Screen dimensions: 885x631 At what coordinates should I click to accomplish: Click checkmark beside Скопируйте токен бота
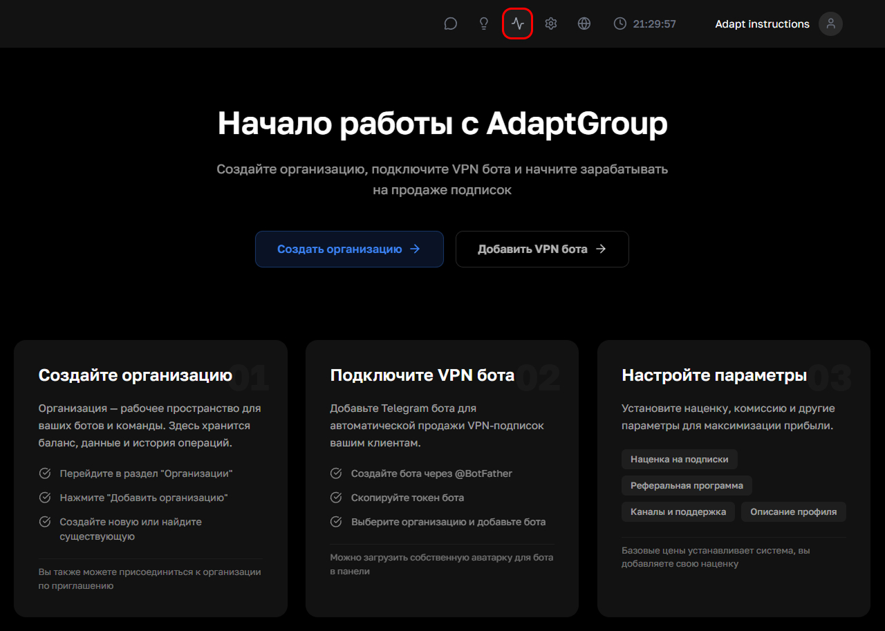click(x=336, y=498)
